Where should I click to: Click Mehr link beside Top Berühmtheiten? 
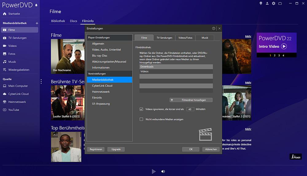click(x=248, y=129)
